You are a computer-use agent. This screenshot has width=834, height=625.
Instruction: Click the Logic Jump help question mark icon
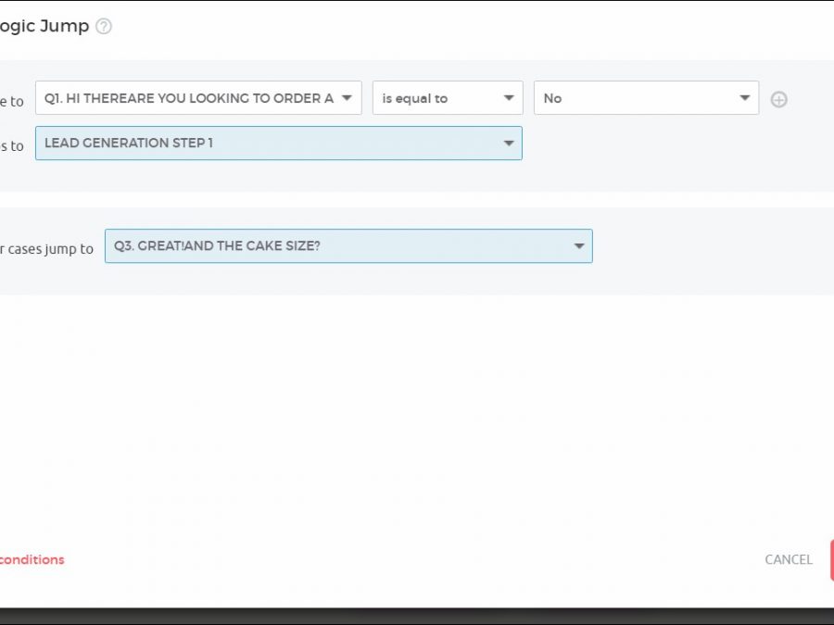tap(104, 27)
